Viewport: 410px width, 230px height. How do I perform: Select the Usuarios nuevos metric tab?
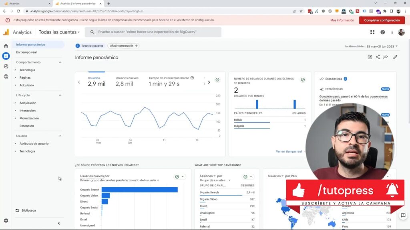click(127, 81)
